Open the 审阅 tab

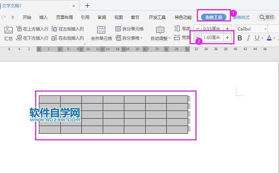click(102, 17)
